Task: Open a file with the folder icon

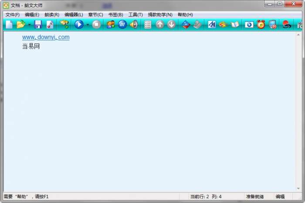Action: [21, 25]
